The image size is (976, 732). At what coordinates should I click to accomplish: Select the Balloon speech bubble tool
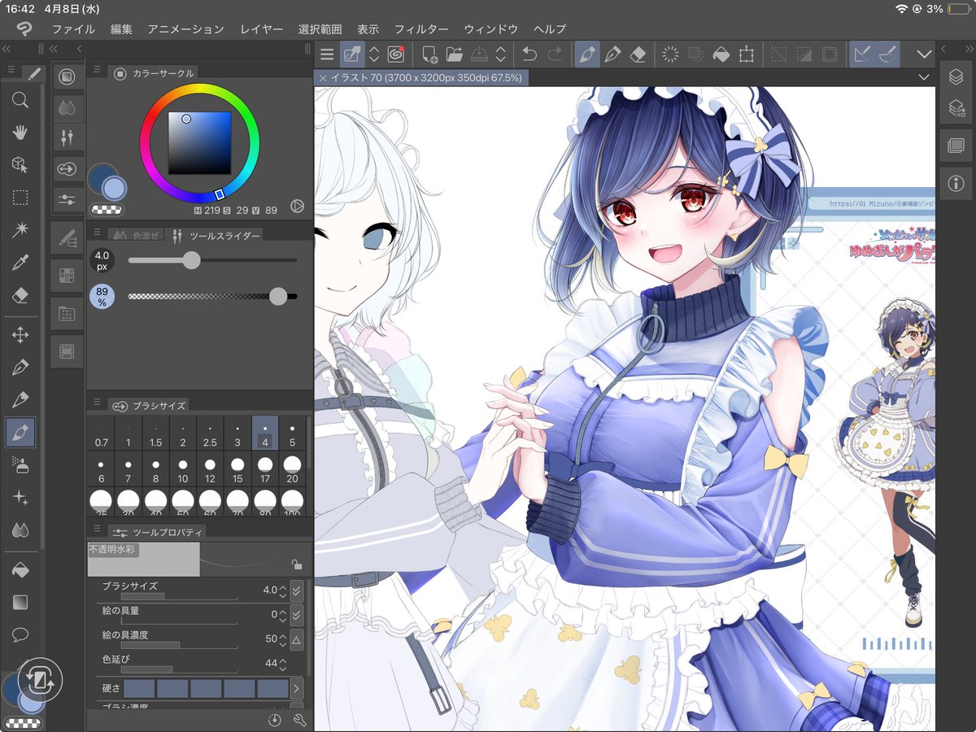(x=20, y=634)
